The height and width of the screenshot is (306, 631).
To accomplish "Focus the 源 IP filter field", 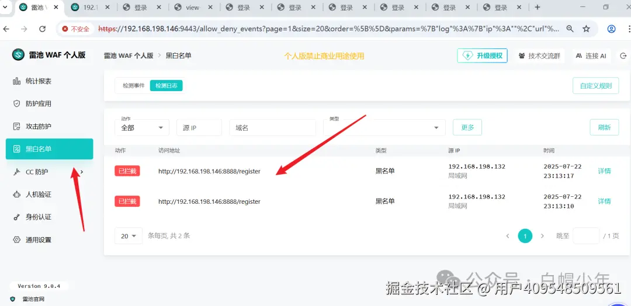I will [199, 127].
